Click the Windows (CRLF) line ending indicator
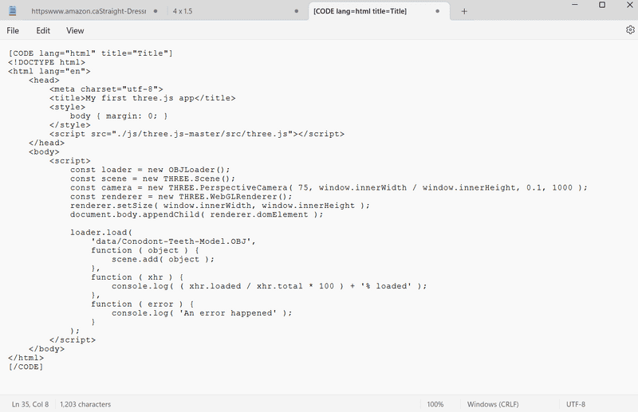This screenshot has height=412, width=638. 493,404
